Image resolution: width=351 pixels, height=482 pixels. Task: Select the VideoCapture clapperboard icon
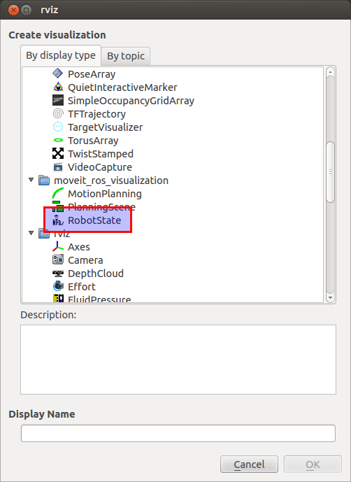pyautogui.click(x=58, y=167)
